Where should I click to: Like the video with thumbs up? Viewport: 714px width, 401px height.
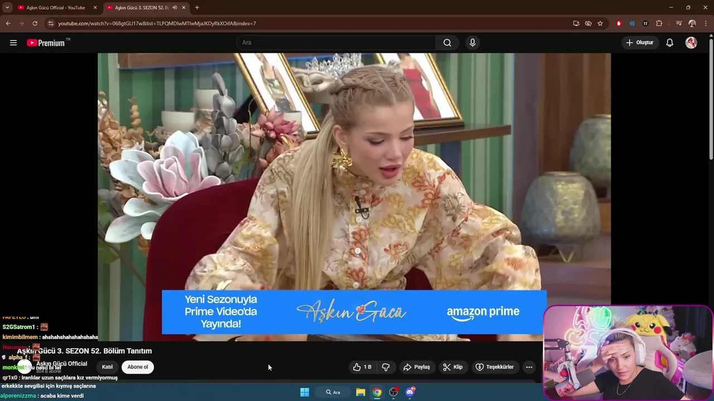pos(362,367)
